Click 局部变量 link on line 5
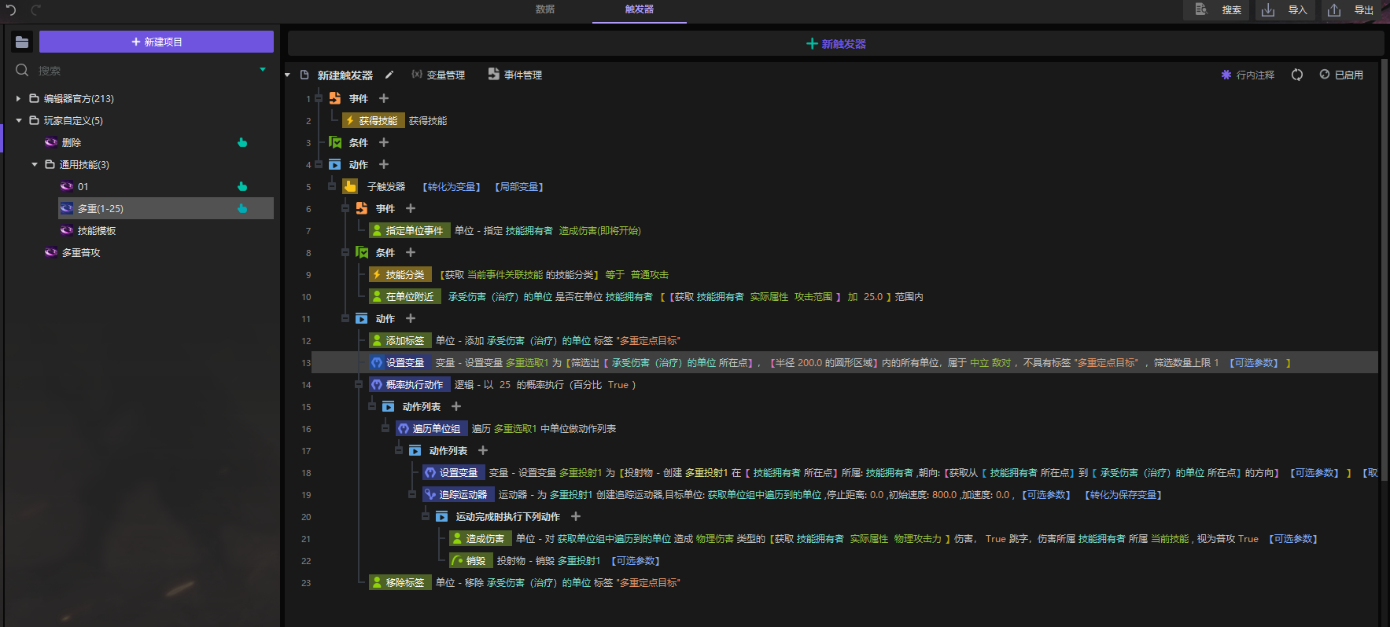 click(519, 186)
